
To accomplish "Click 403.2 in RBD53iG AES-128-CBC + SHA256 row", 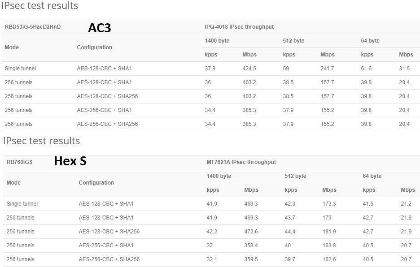I will 249,96.
